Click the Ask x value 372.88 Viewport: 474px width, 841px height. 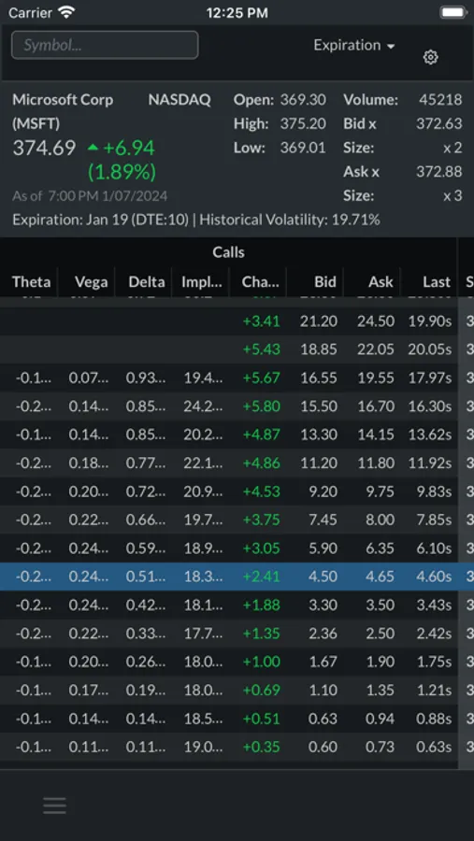[x=439, y=172]
